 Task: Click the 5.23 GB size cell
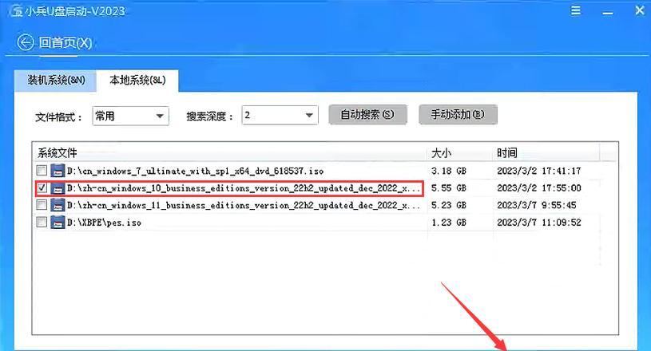tap(449, 205)
